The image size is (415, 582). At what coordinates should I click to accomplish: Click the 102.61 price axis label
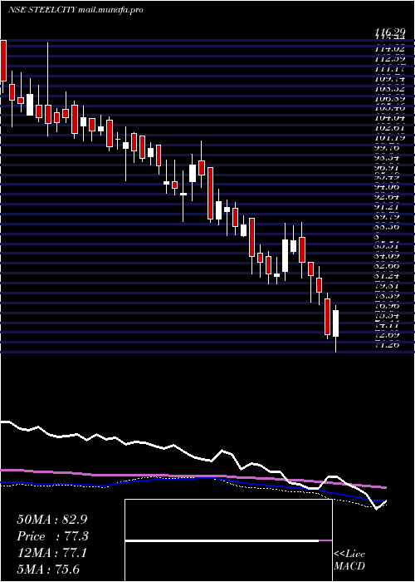coord(388,129)
